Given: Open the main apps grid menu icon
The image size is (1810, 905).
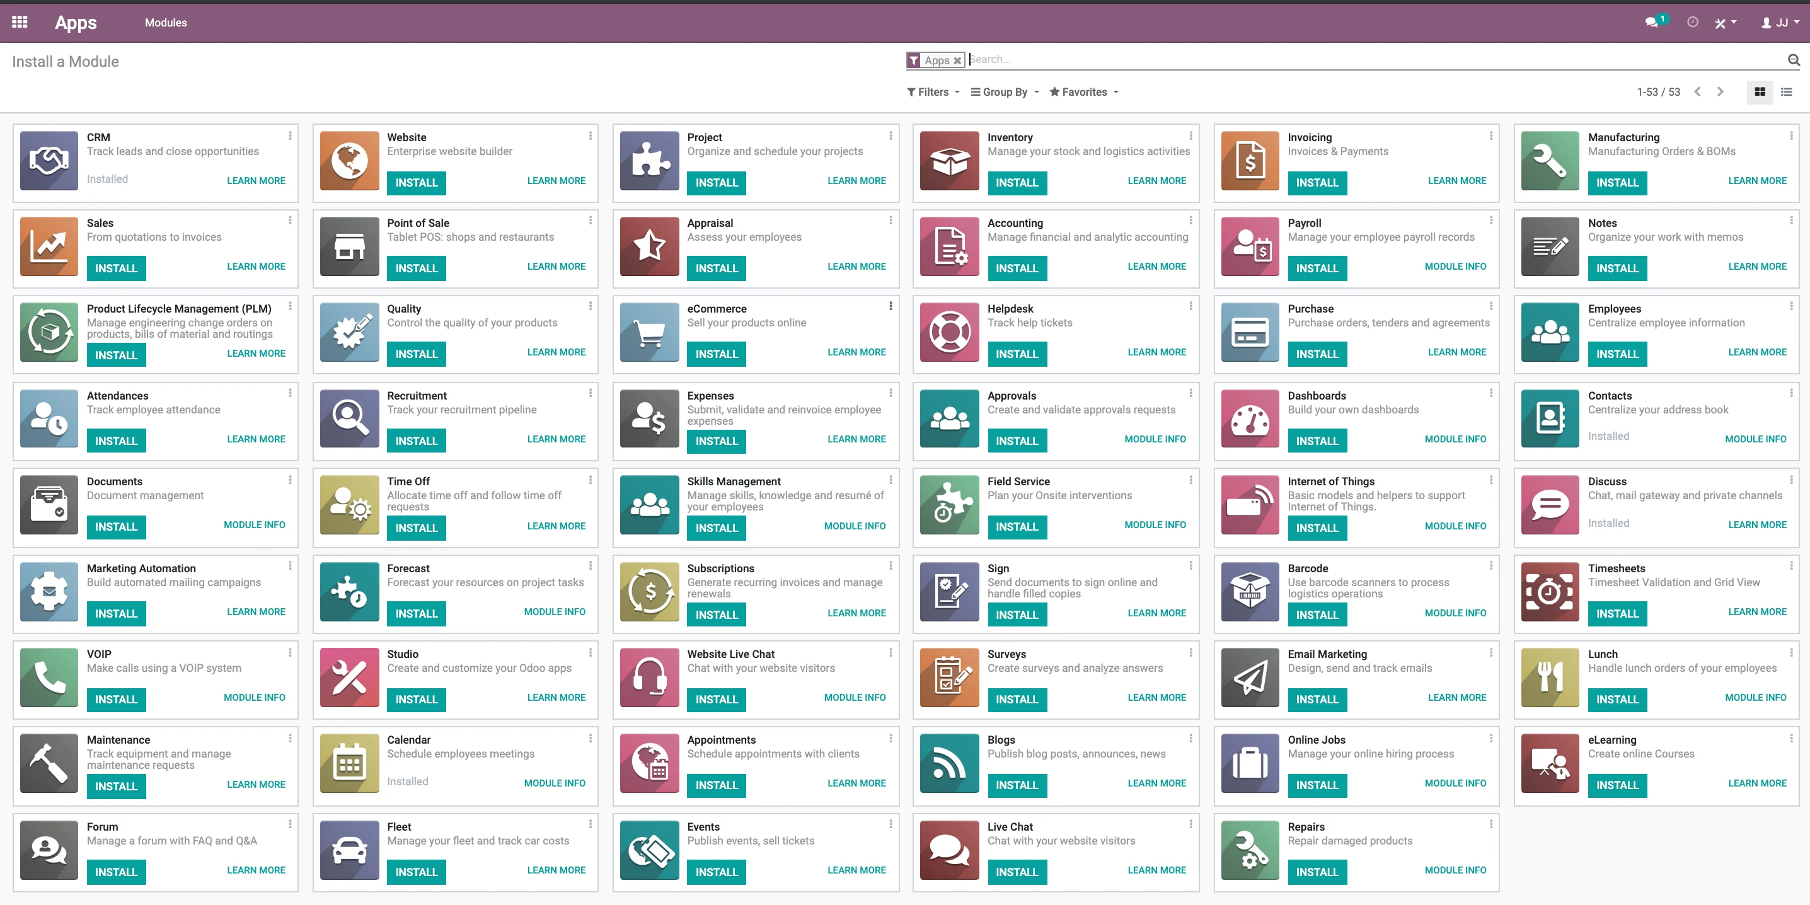Looking at the screenshot, I should tap(20, 22).
